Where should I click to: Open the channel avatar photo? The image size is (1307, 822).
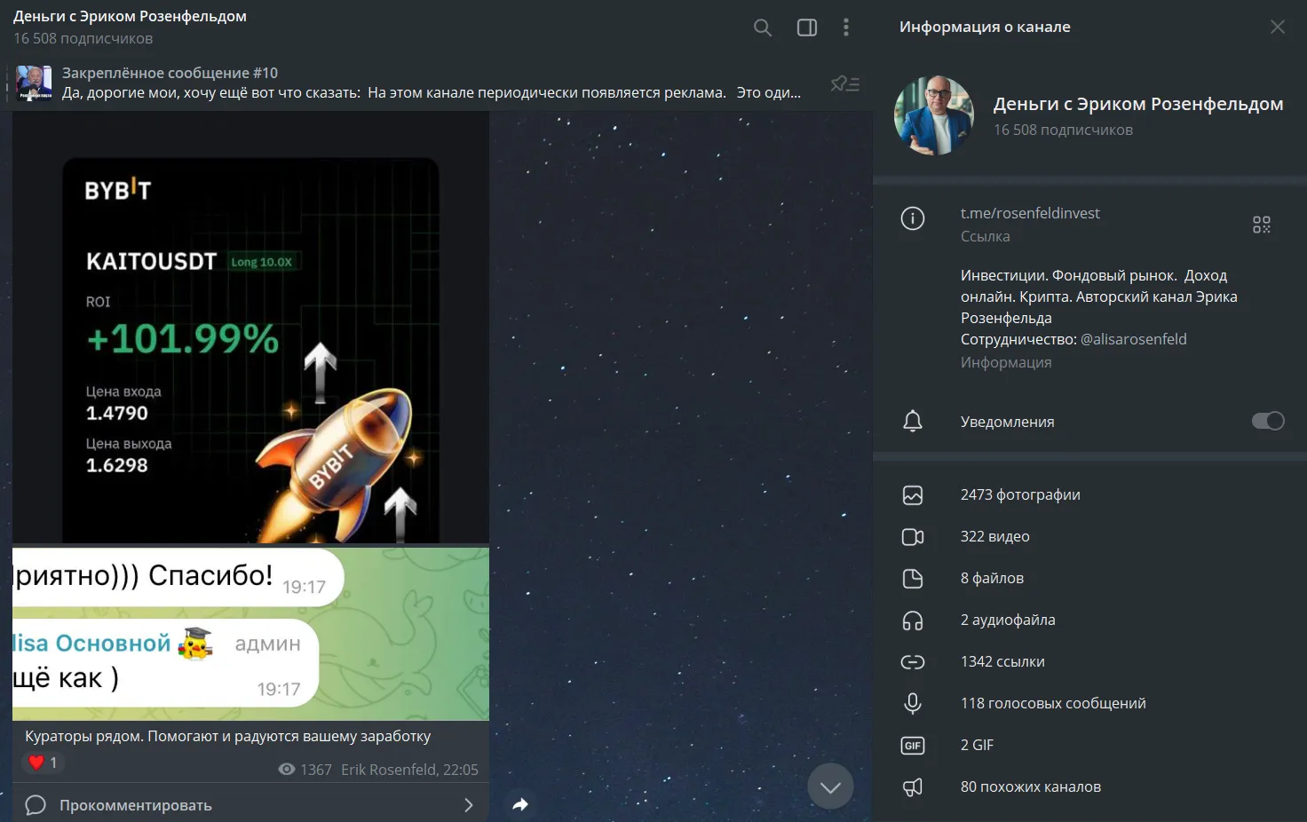(934, 115)
